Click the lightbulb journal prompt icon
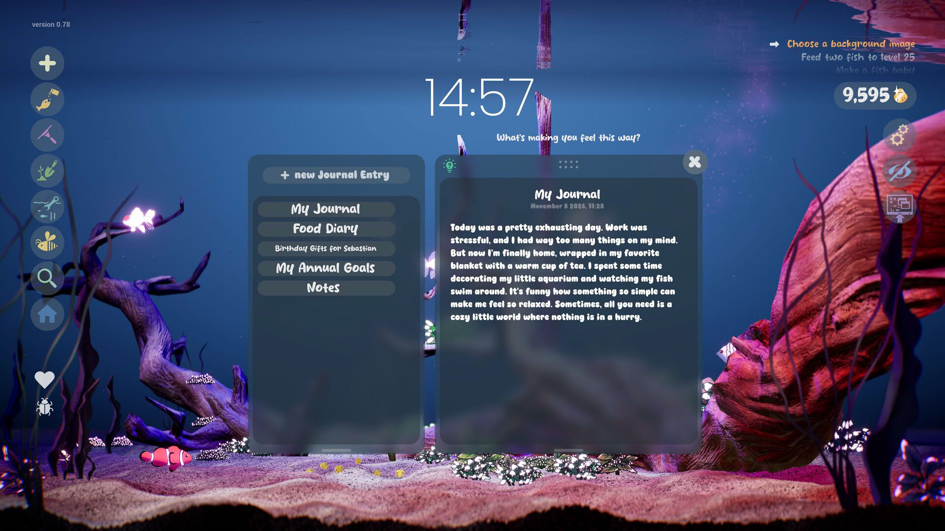 click(x=449, y=165)
